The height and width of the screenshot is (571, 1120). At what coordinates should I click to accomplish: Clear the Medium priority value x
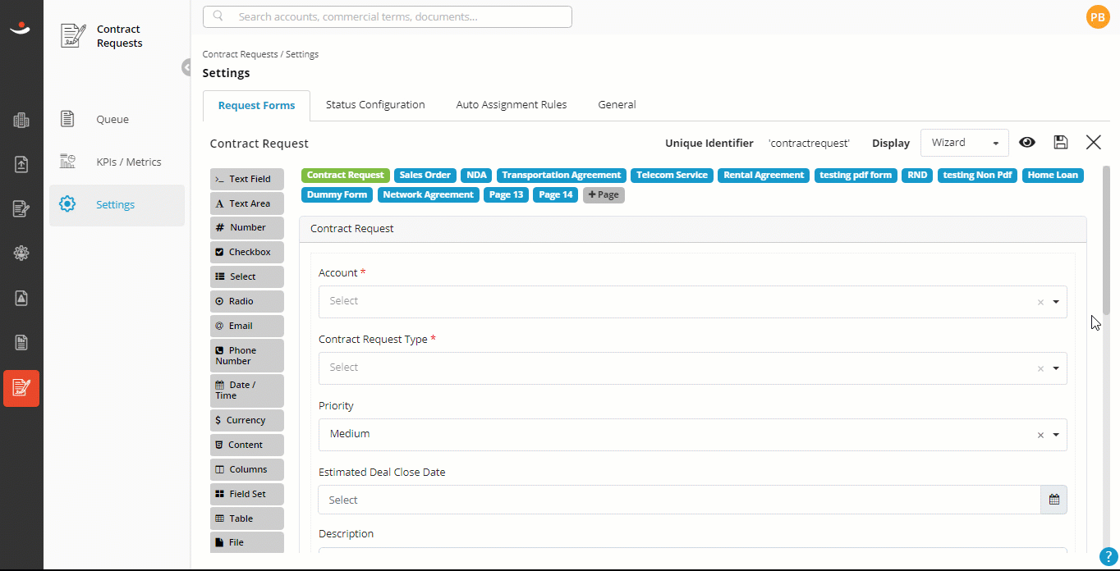coord(1040,435)
